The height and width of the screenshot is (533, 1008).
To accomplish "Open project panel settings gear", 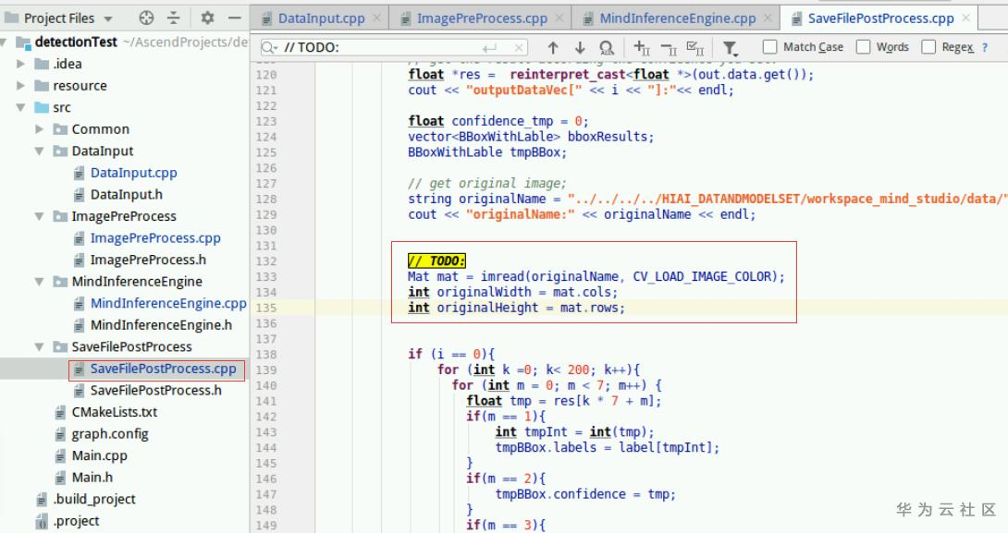I will (207, 18).
